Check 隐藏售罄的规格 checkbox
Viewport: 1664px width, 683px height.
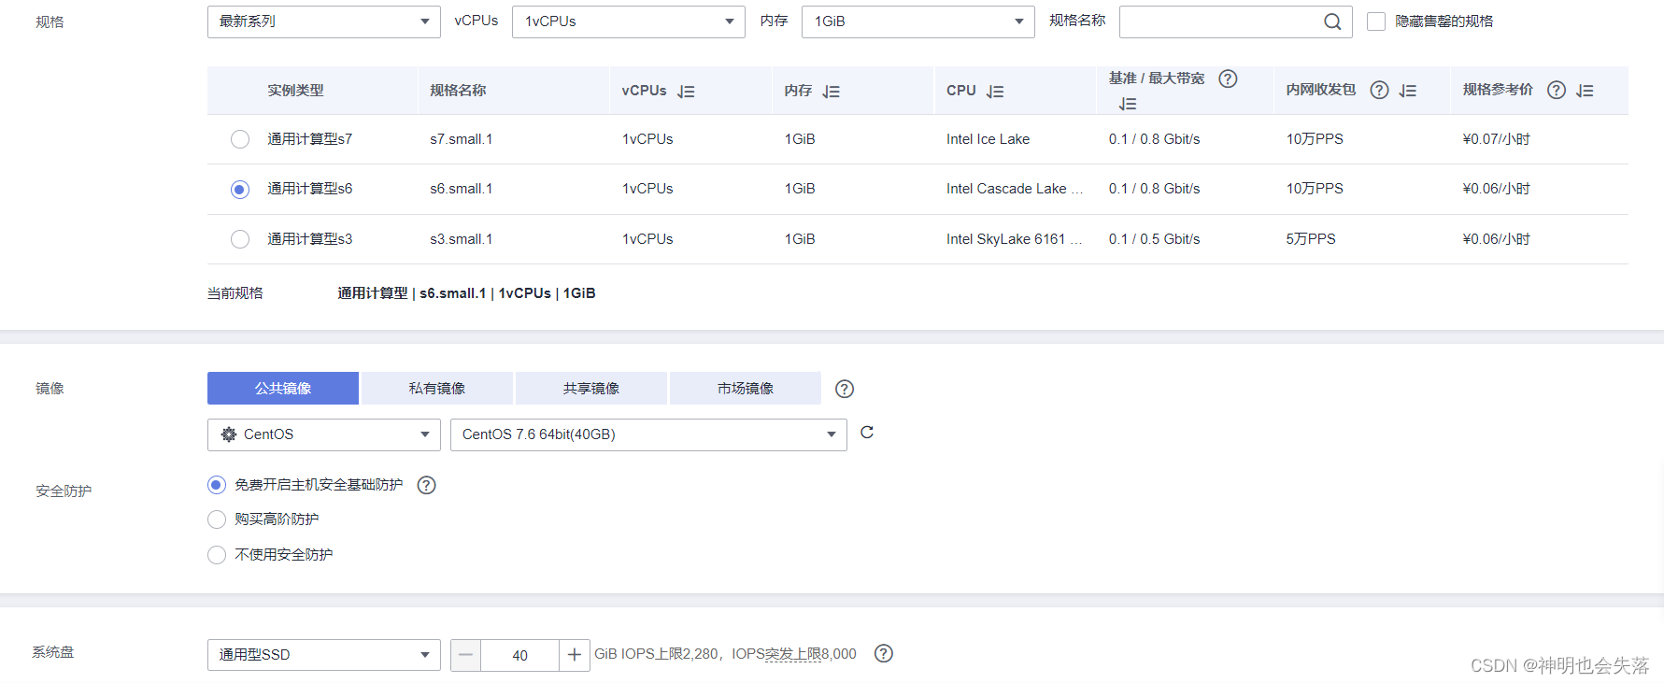coord(1376,21)
